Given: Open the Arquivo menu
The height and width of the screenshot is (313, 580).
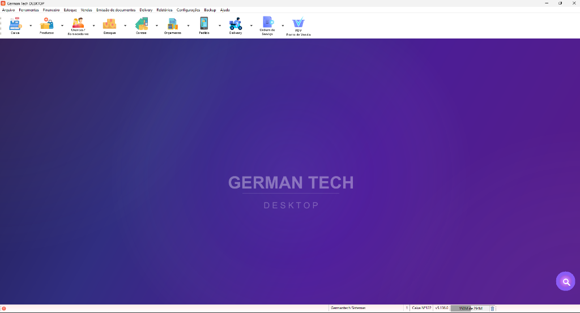Looking at the screenshot, I should [x=8, y=10].
